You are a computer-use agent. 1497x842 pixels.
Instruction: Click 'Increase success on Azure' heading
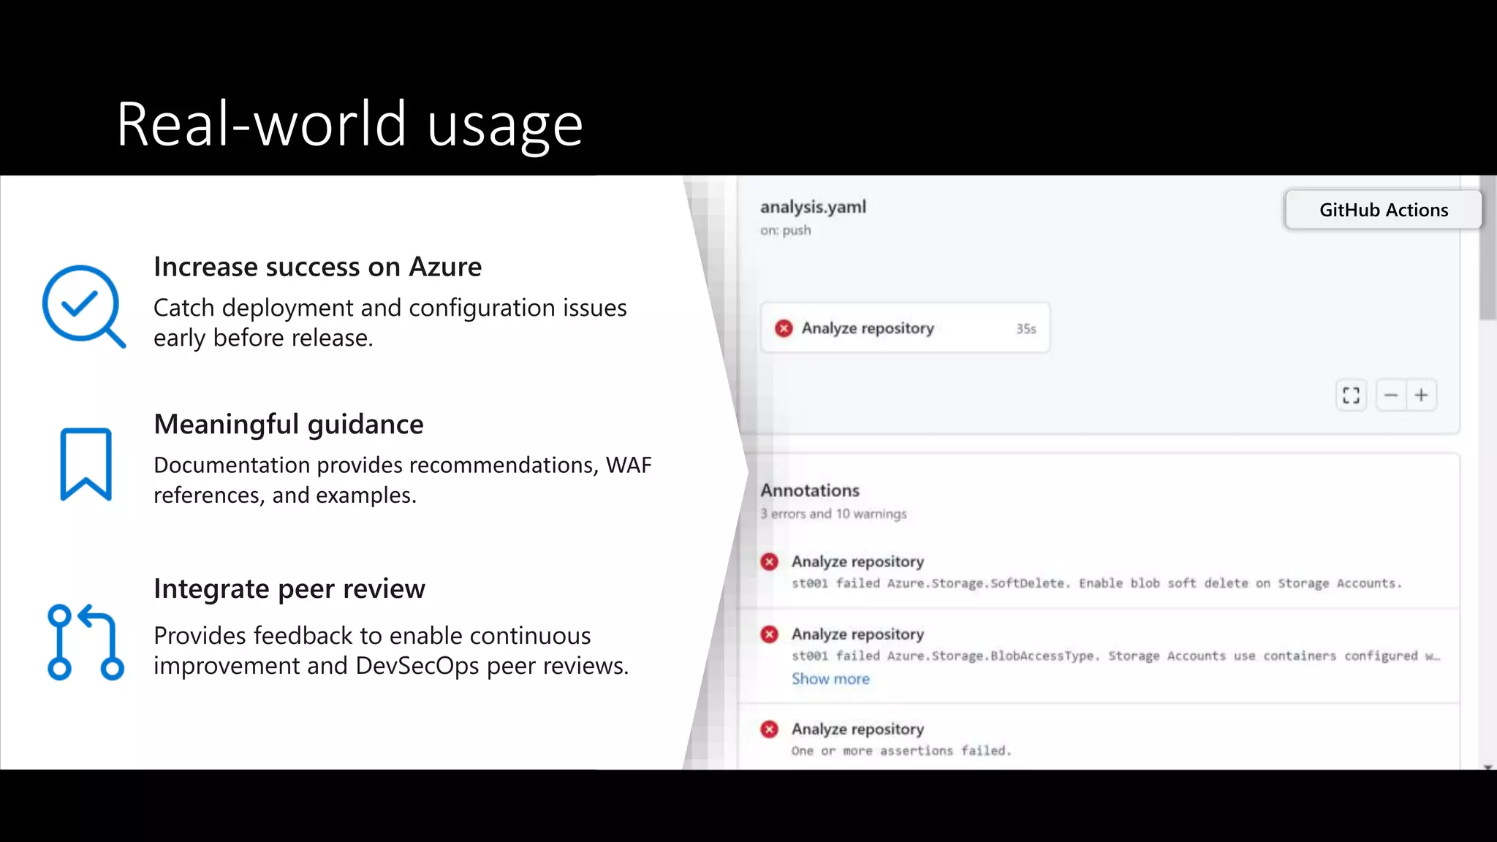pyautogui.click(x=317, y=267)
